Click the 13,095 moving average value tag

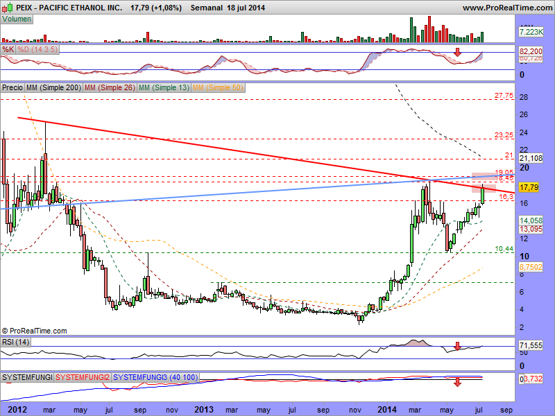(x=531, y=229)
